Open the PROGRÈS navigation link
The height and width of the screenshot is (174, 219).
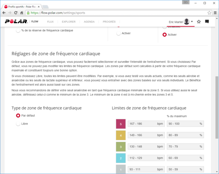[x=109, y=22]
